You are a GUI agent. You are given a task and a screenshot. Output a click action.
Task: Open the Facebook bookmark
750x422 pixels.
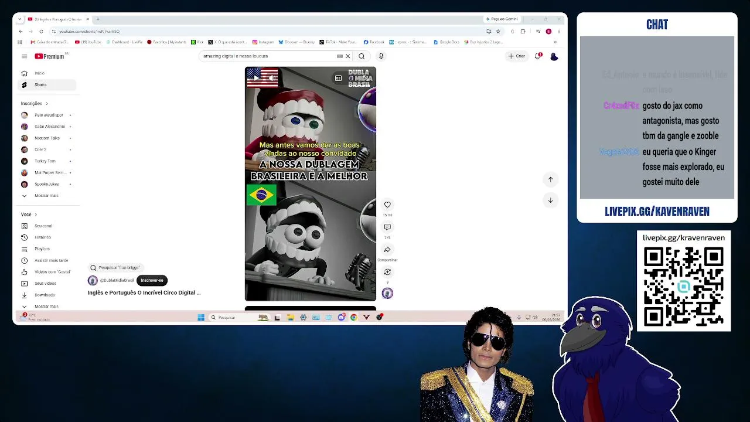pos(374,42)
